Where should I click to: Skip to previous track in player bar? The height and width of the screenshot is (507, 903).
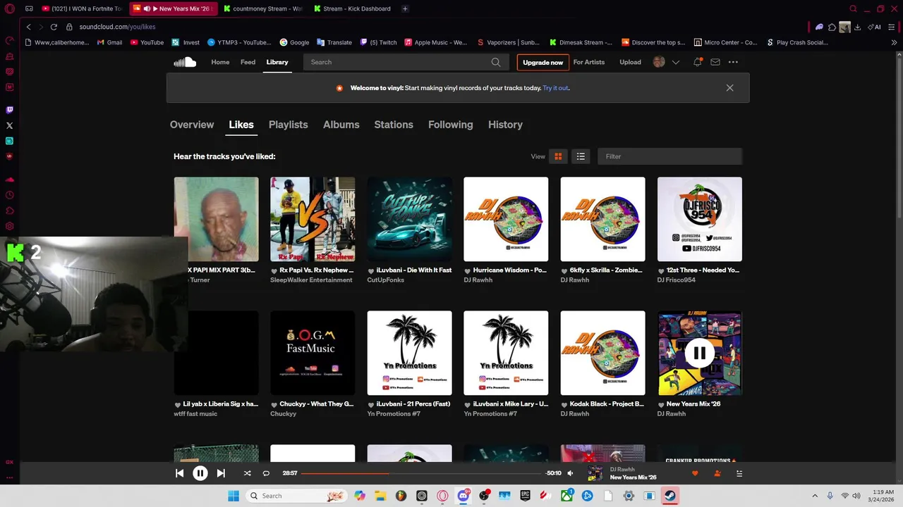[179, 473]
